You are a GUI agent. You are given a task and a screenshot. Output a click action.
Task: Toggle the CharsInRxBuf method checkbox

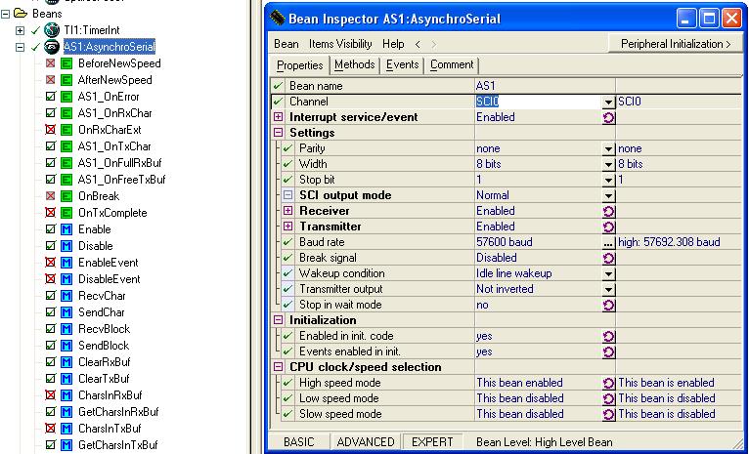coord(50,394)
